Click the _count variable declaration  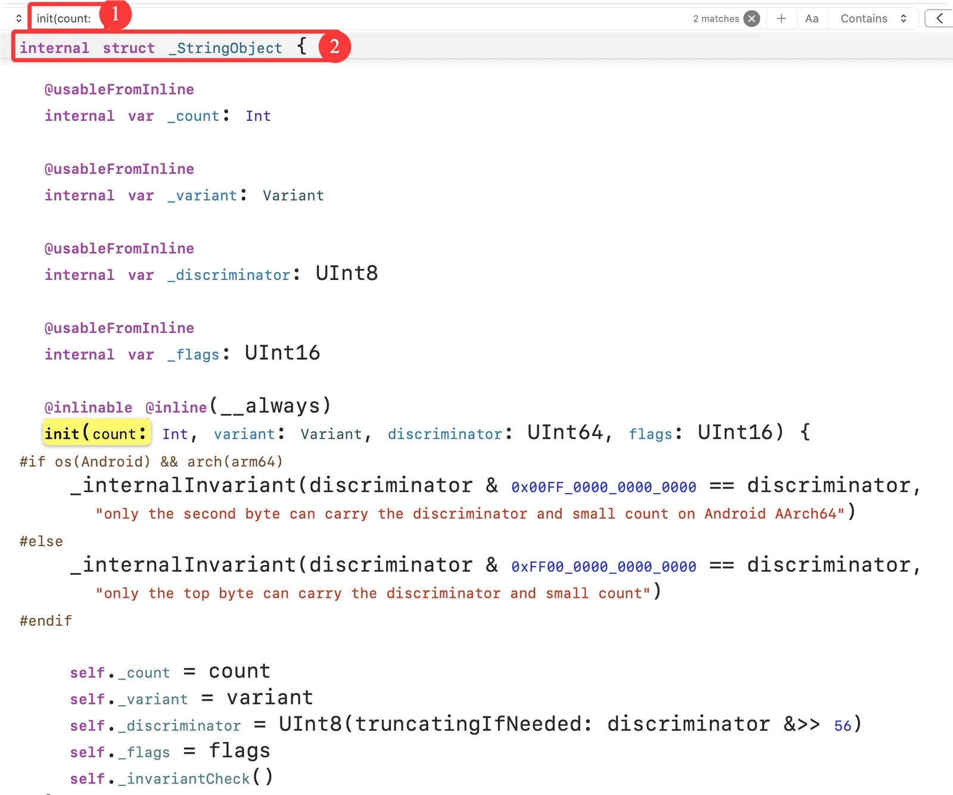coord(193,116)
